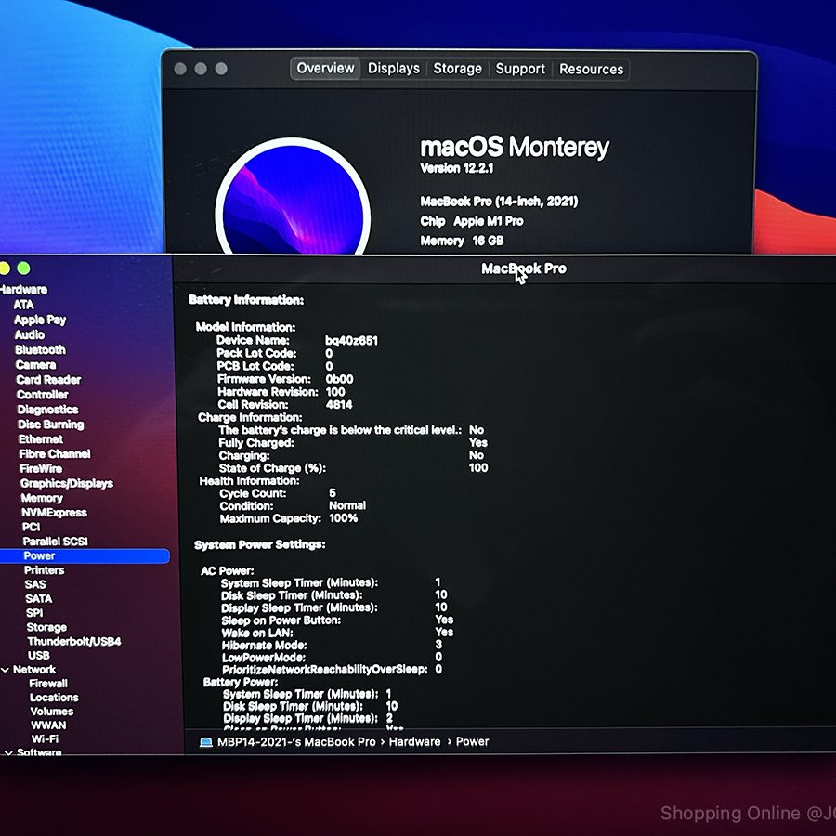
Task: Select Ethernet in the sidebar
Action: click(41, 439)
